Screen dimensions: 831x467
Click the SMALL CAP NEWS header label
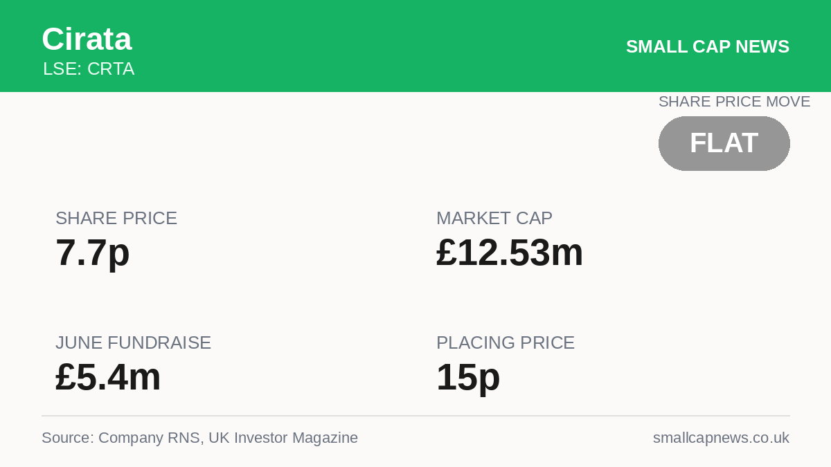click(708, 46)
